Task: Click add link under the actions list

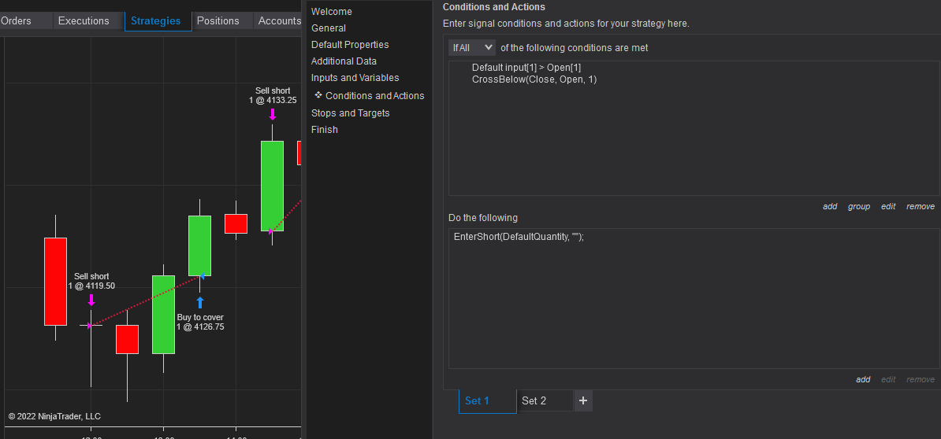Action: [x=863, y=379]
